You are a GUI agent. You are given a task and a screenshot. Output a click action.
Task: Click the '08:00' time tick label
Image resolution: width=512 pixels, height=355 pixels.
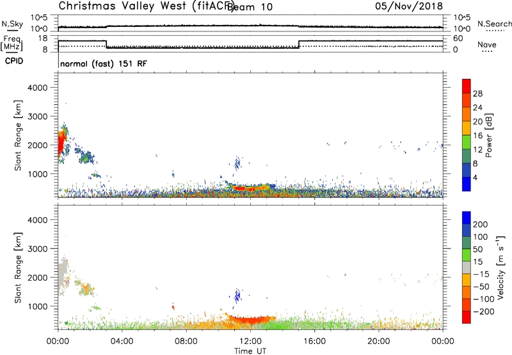pos(186,342)
